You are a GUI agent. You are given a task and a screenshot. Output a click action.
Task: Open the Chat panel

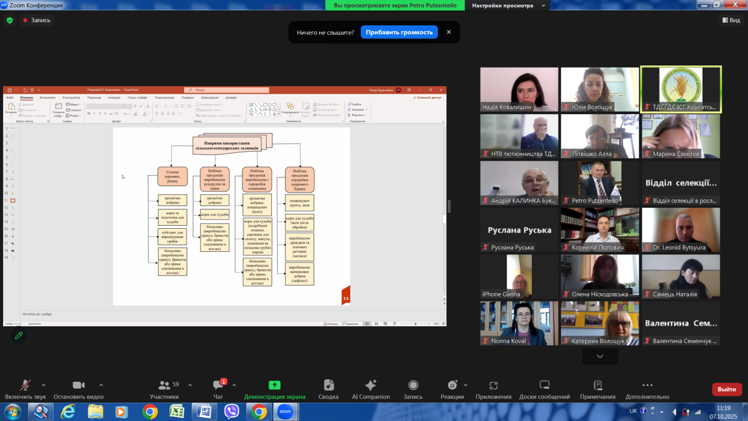218,386
